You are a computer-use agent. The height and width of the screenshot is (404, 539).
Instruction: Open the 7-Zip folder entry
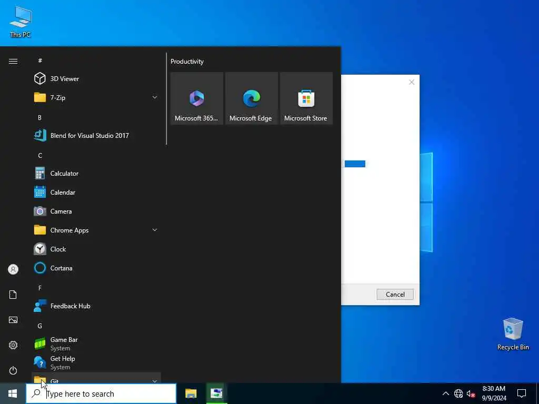(96, 97)
